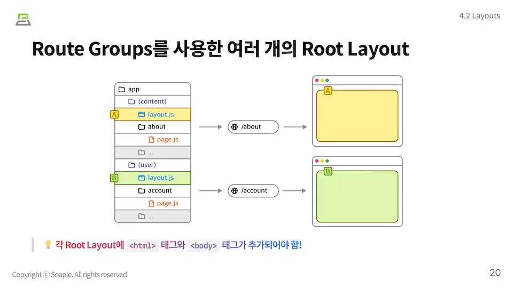The image size is (513, 288).
Task: Select the green-highlighted layout.js row
Action: tap(153, 178)
